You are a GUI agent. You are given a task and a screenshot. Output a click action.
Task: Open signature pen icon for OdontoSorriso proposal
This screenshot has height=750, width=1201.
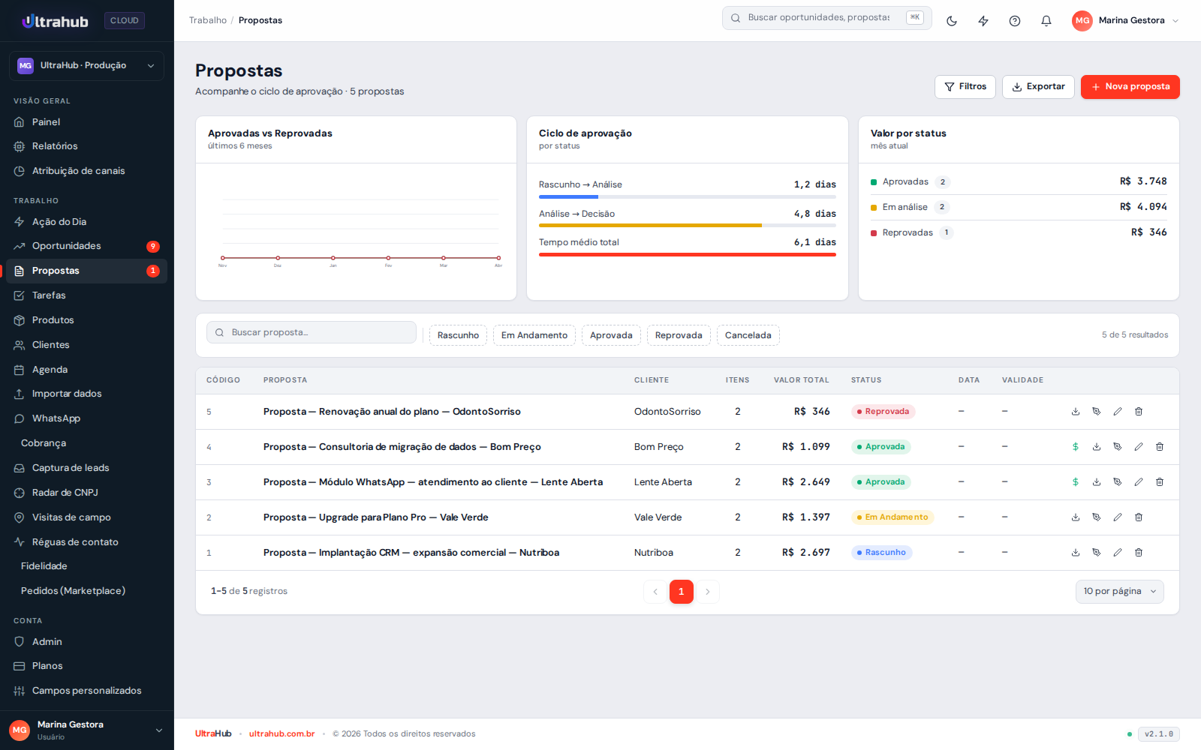[1097, 412]
